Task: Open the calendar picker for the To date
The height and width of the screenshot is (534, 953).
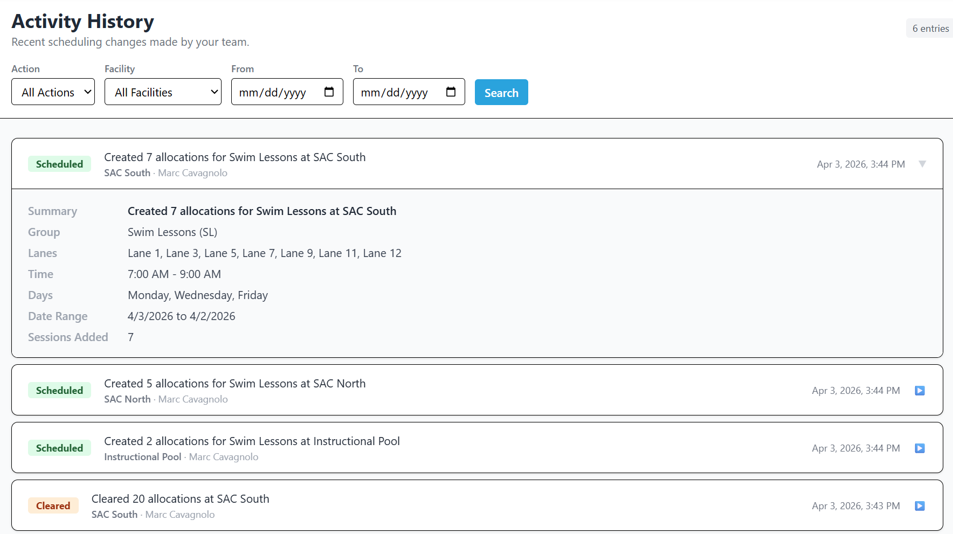Action: tap(451, 92)
